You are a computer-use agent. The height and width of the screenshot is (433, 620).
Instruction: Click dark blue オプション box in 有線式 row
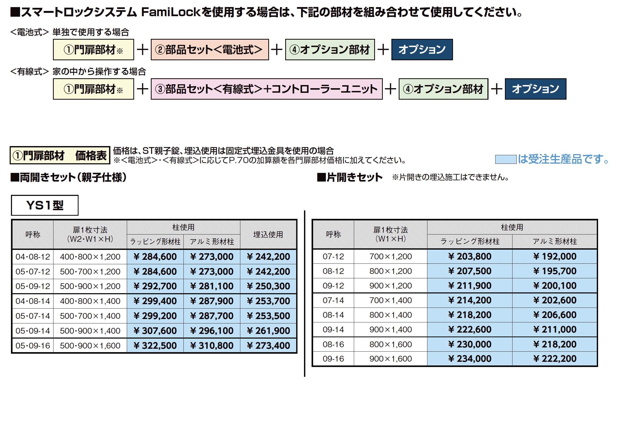pos(535,89)
